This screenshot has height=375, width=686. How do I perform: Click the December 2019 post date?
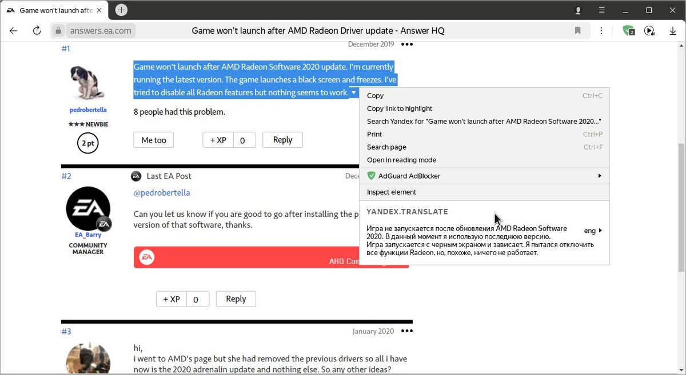pos(371,45)
